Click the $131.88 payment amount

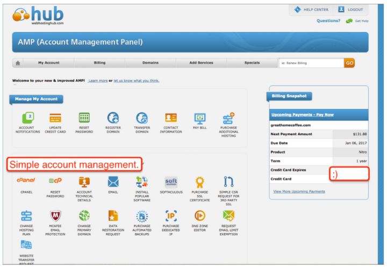click(x=360, y=134)
